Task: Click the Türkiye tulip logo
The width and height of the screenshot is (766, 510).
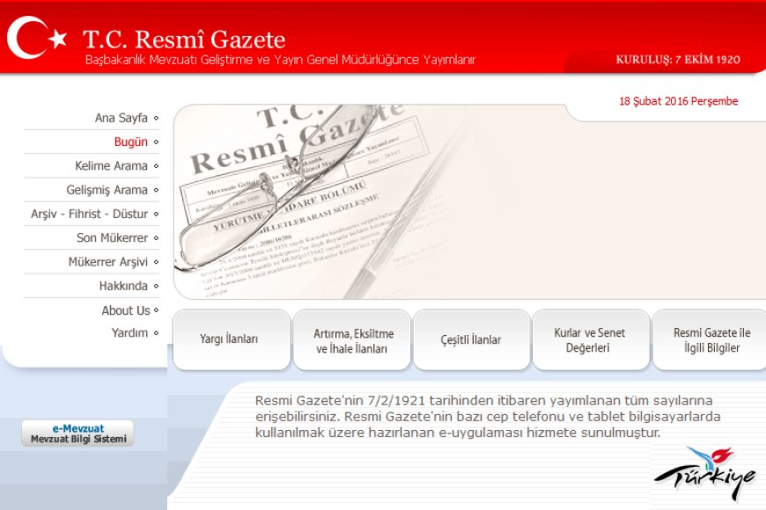Action: point(703,474)
